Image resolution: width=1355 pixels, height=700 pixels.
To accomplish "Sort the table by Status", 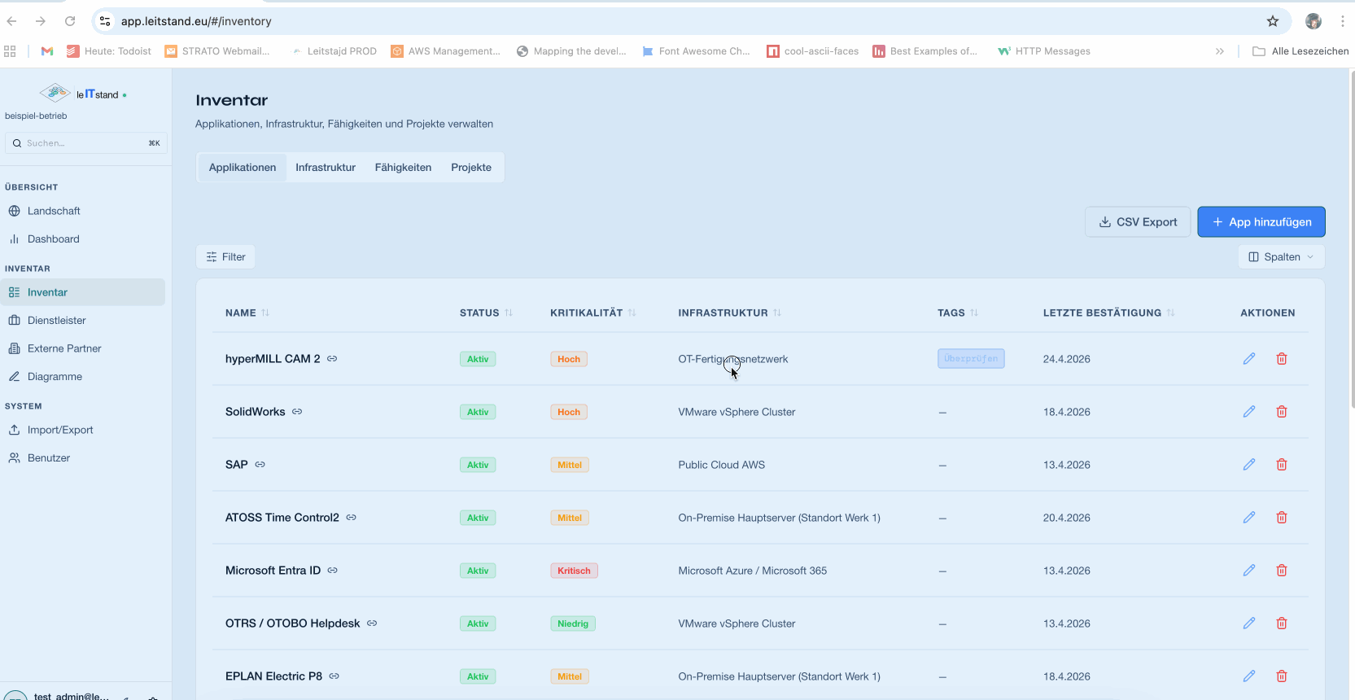I will coord(486,313).
